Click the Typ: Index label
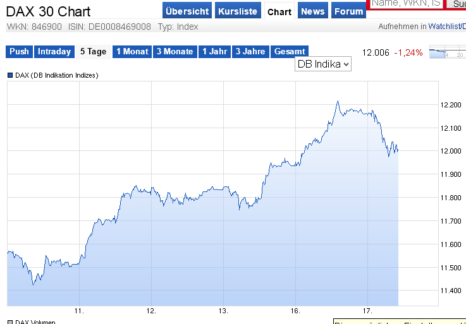Image resolution: width=466 pixels, height=324 pixels. click(178, 27)
